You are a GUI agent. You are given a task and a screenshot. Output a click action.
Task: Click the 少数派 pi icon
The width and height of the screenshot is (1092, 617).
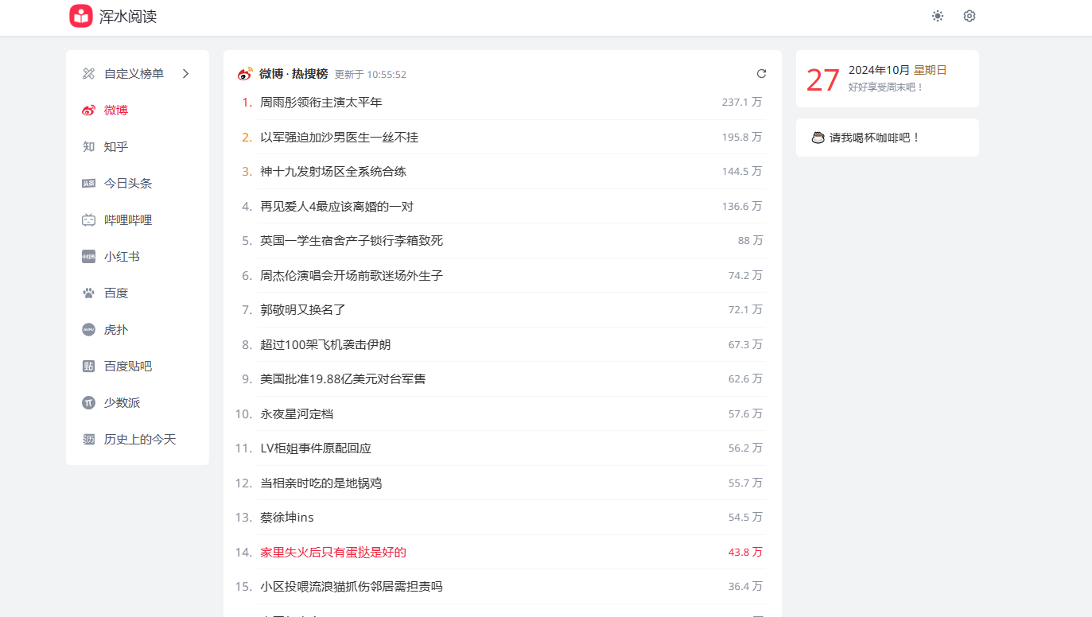click(88, 403)
